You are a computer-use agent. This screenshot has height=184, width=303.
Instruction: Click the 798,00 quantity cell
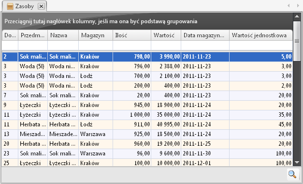(132, 57)
